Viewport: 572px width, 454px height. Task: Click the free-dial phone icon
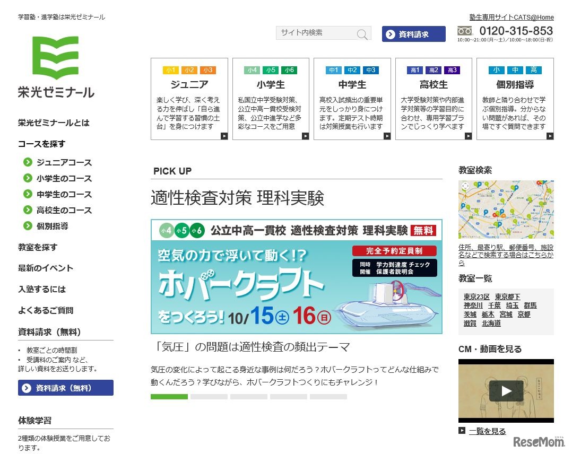(x=465, y=31)
